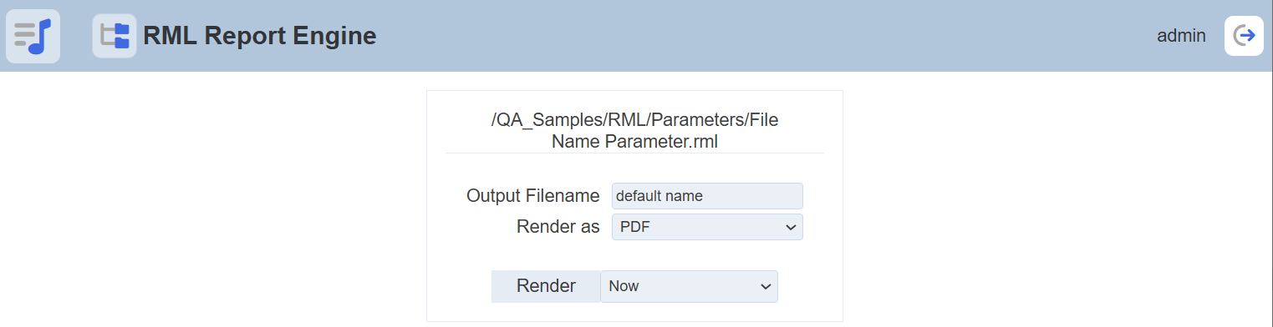Click the divider line under the report path
The height and width of the screenshot is (327, 1273).
[634, 153]
